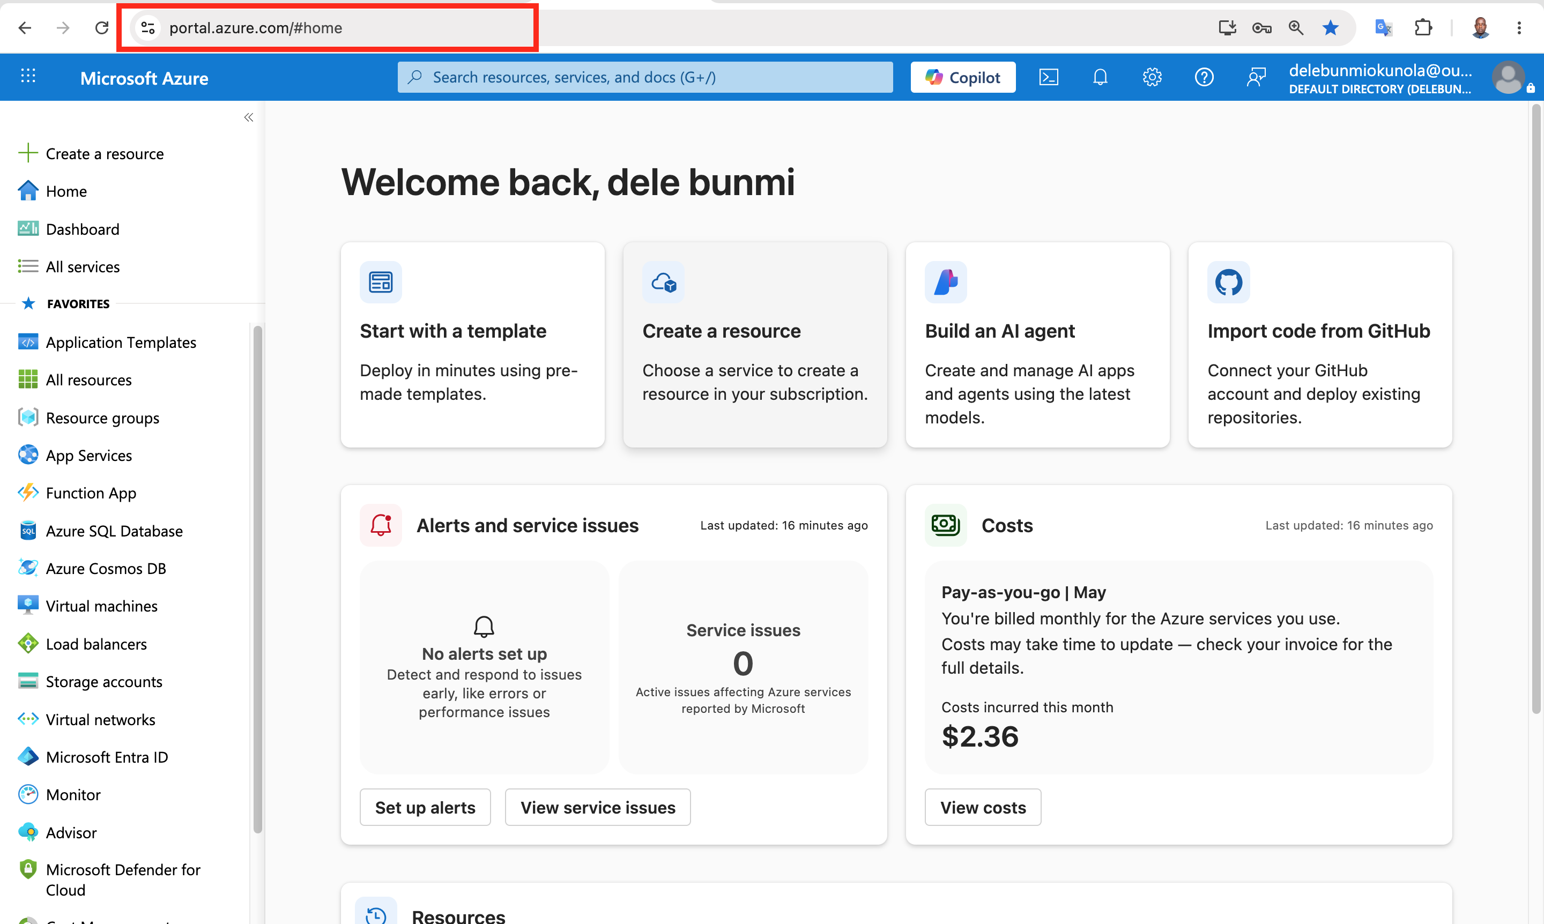Screen dimensions: 1544x924
Task: Click View costs button
Action: point(982,808)
